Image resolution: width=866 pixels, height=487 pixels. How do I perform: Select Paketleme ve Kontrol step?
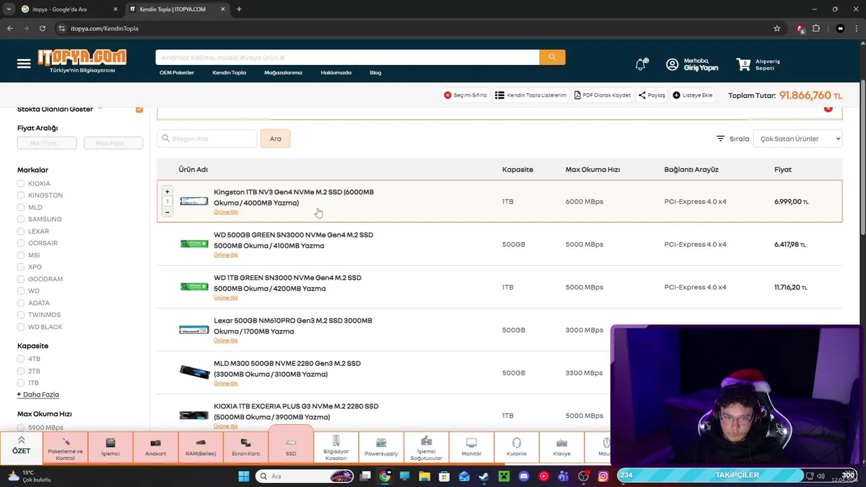pos(66,448)
